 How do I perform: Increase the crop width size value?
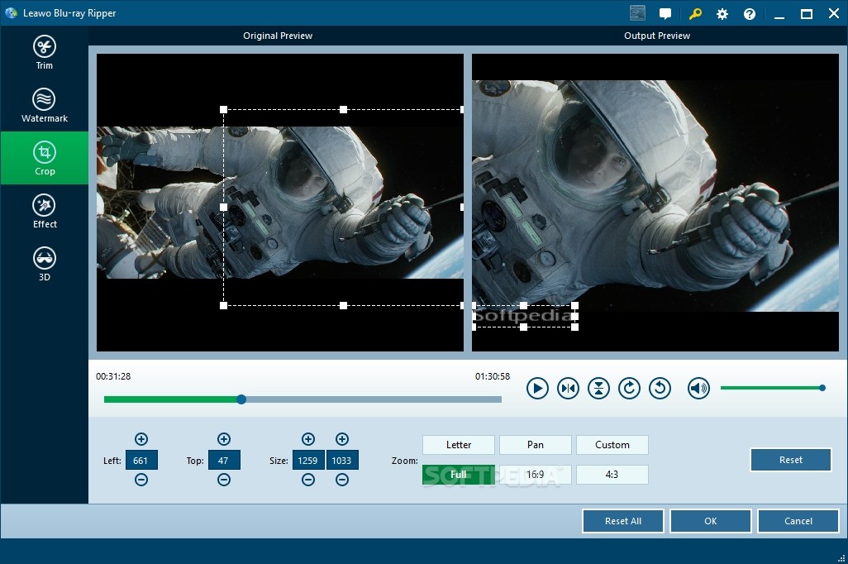[308, 439]
